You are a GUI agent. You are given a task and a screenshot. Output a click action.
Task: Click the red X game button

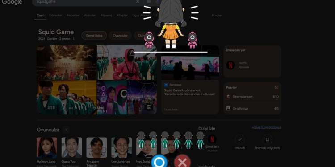[x=182, y=162]
